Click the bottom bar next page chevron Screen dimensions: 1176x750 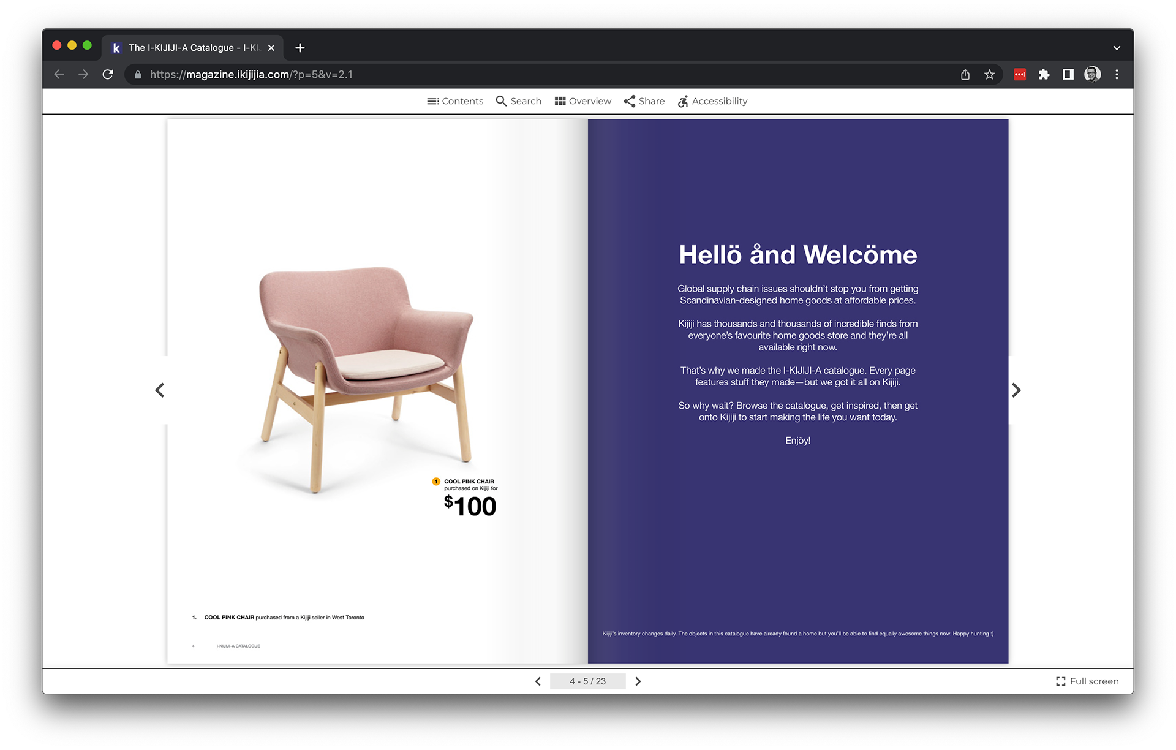click(638, 681)
